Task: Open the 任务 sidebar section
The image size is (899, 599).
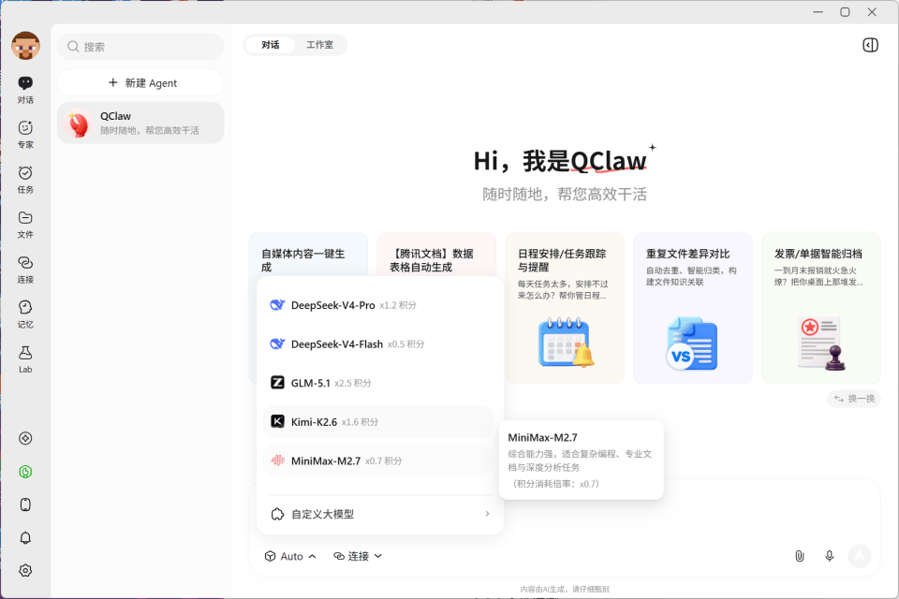Action: [25, 180]
